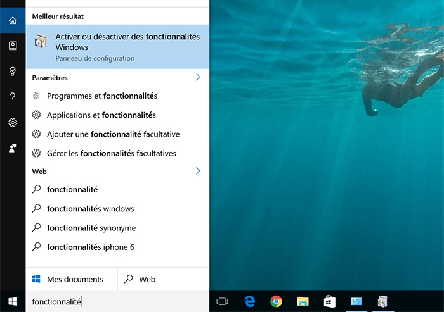The image size is (444, 312).
Task: Open File Explorer from the taskbar
Action: [x=303, y=302]
